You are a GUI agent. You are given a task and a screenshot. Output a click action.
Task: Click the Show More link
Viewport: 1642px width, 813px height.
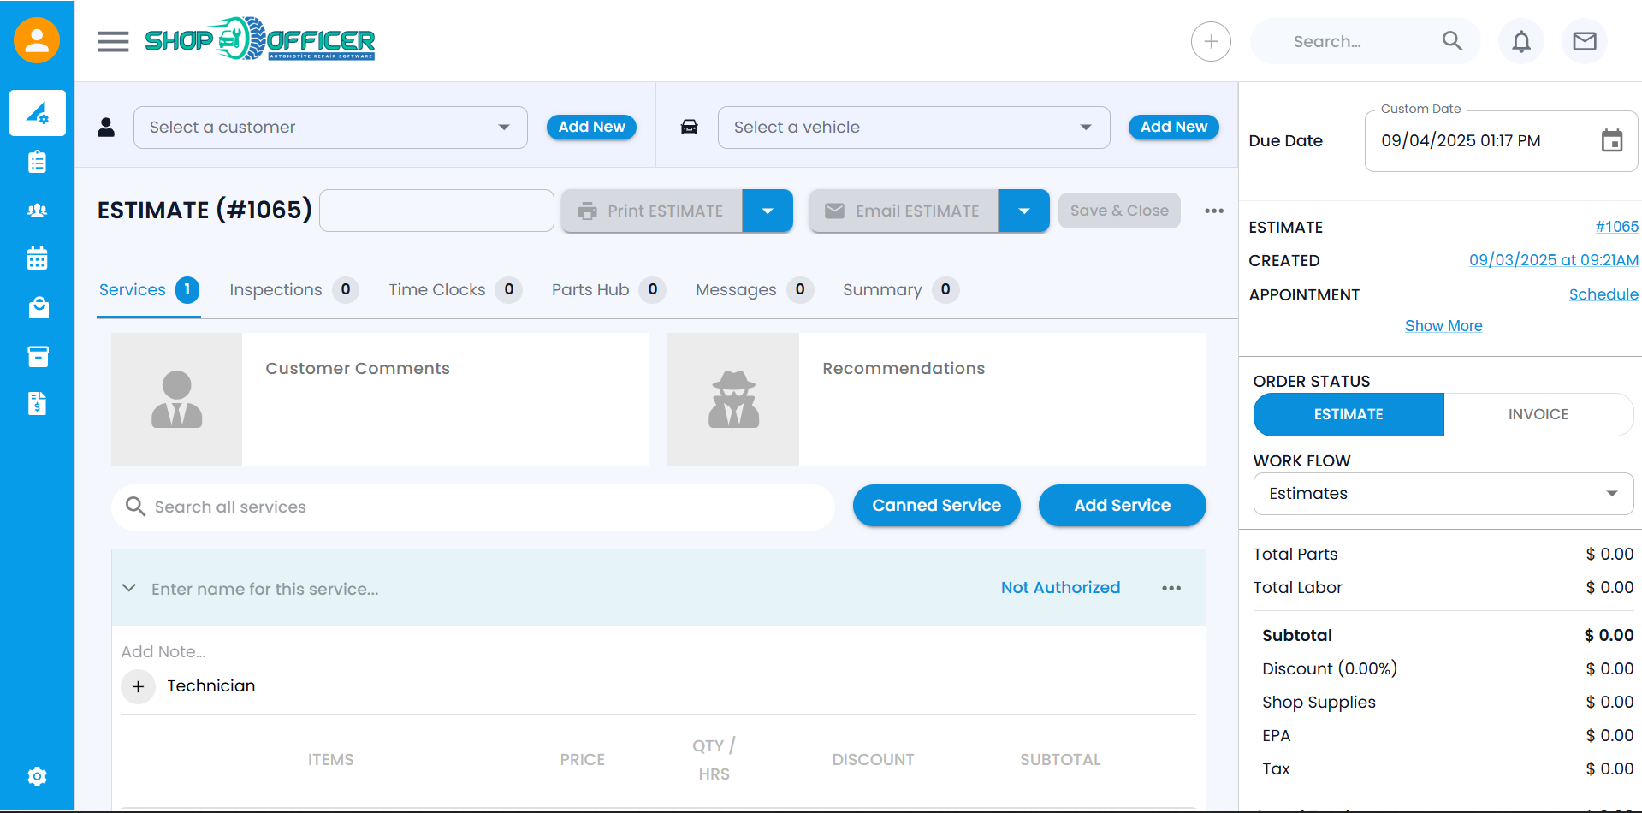(x=1443, y=326)
